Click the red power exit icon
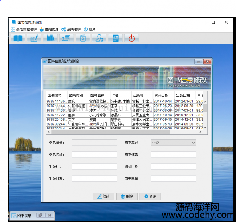Viewport: 236px width, 222px height. point(131,38)
